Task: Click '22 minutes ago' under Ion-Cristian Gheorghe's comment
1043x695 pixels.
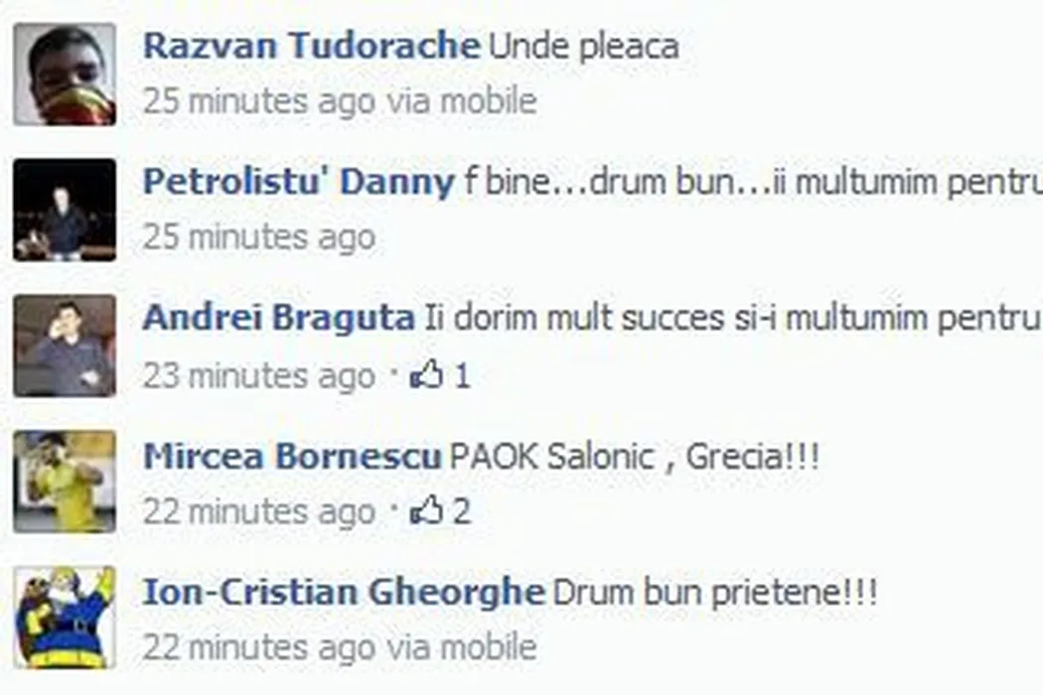Action: pos(259,647)
